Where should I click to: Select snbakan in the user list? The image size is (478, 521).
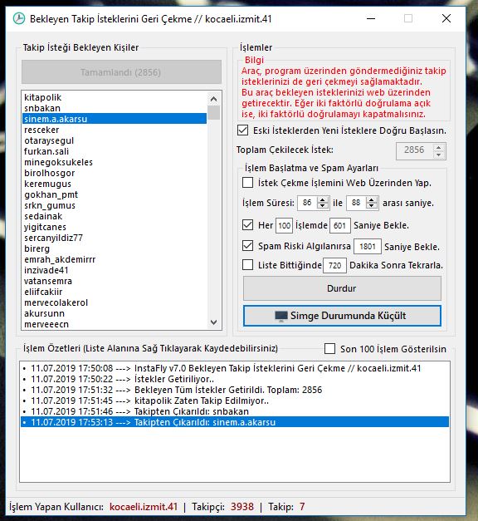click(x=115, y=108)
